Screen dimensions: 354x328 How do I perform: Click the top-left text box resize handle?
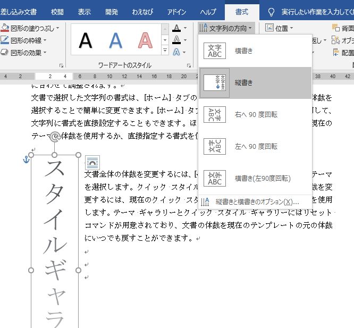point(31,155)
